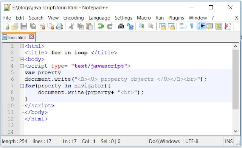This screenshot has width=242, height=148.
Task: Open the File menu
Action: 7,18
